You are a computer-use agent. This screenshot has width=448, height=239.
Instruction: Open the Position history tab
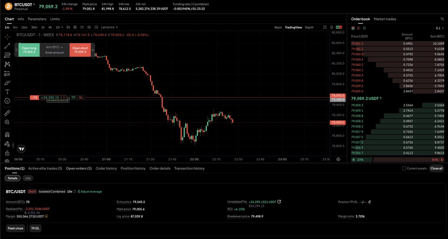(133, 168)
